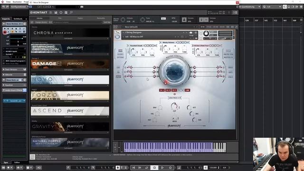Image resolution: width=304 pixels, height=171 pixels.
Task: Open the Konfigurationen dropdown
Action: pyautogui.click(x=19, y=7)
